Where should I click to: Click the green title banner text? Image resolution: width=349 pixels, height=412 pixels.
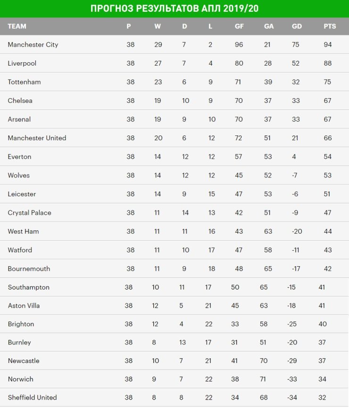point(174,8)
